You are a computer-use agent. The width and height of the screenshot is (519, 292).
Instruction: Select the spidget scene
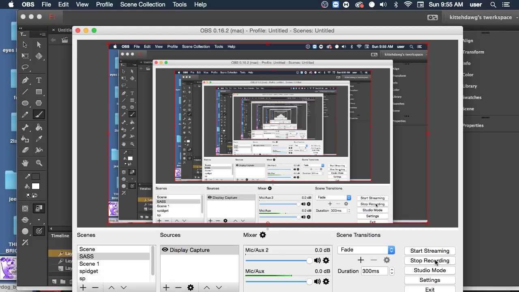114,271
